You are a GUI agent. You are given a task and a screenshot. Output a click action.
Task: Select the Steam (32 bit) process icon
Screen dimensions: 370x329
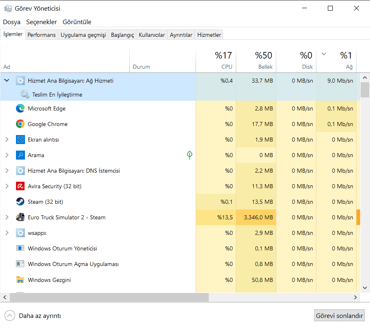click(20, 202)
